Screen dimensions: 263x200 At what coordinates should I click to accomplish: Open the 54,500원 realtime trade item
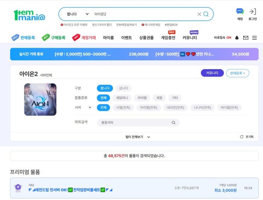point(202,54)
